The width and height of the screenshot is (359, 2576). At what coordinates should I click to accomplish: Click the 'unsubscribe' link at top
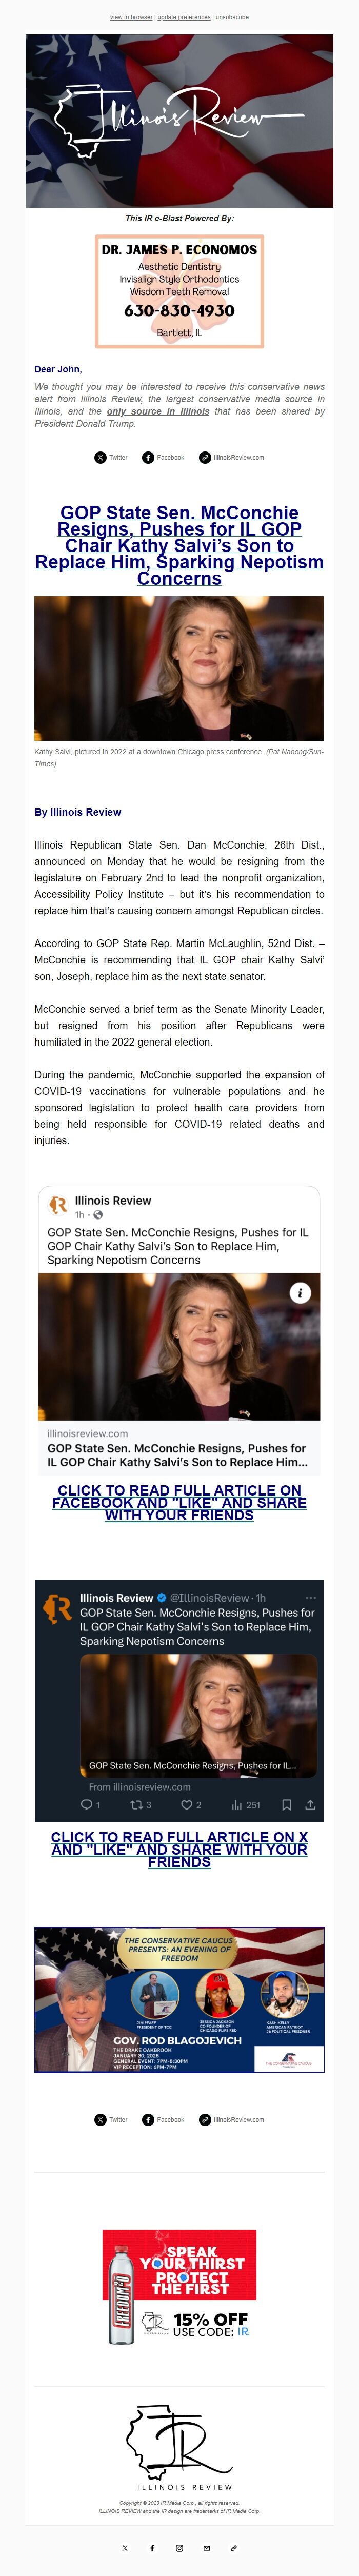(232, 17)
